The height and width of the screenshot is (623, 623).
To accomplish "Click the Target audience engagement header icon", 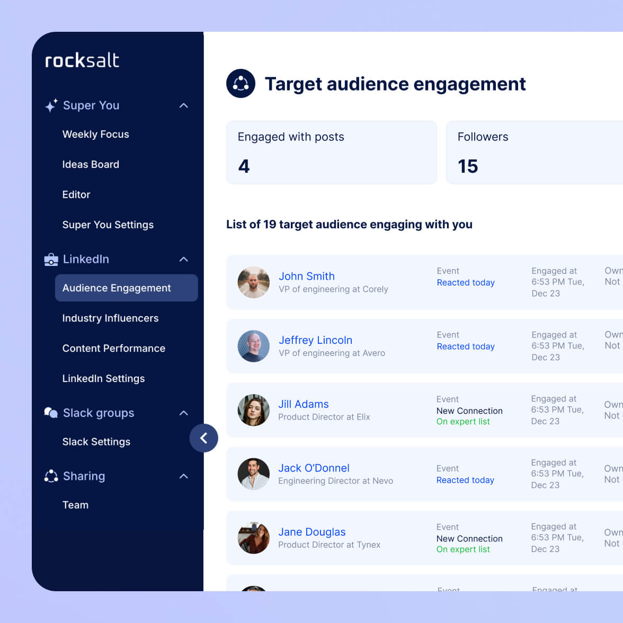I will [241, 84].
